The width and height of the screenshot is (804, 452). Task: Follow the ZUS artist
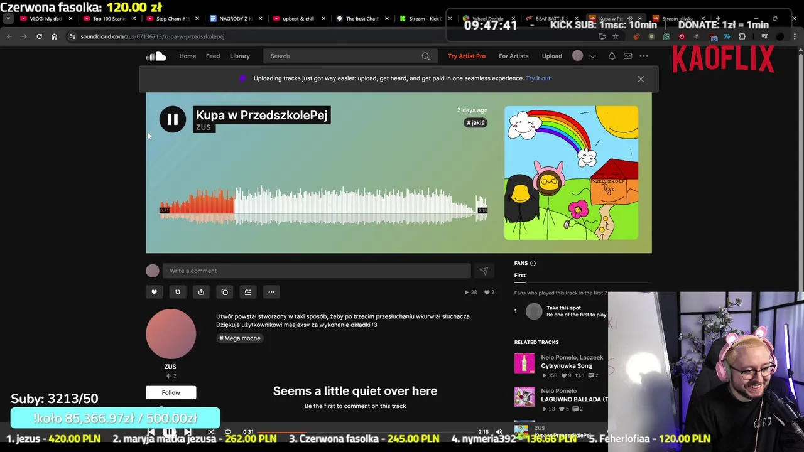(x=171, y=392)
